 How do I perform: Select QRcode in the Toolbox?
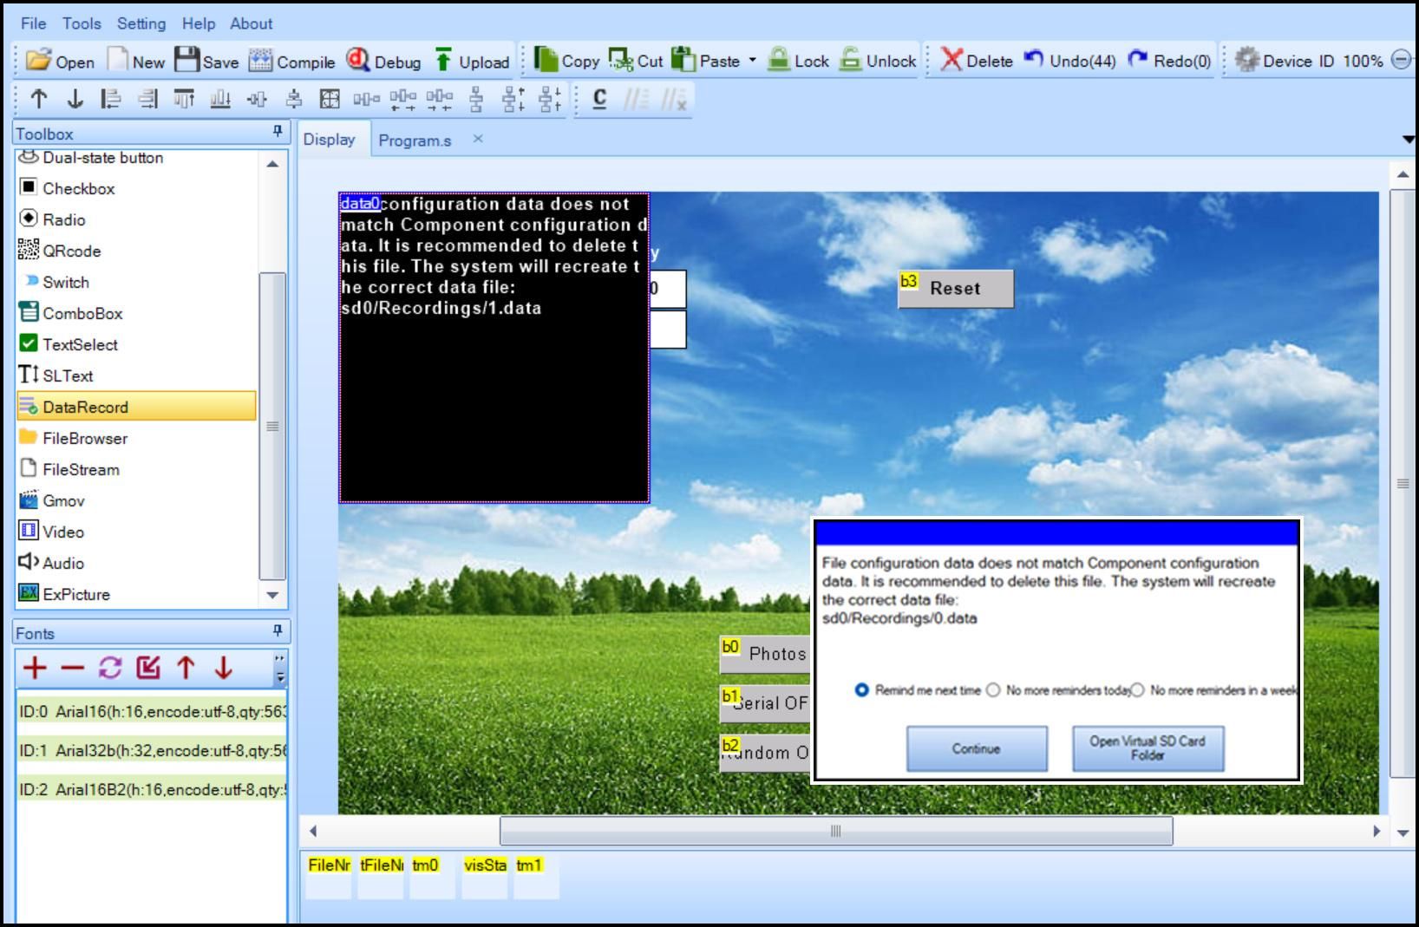136,251
